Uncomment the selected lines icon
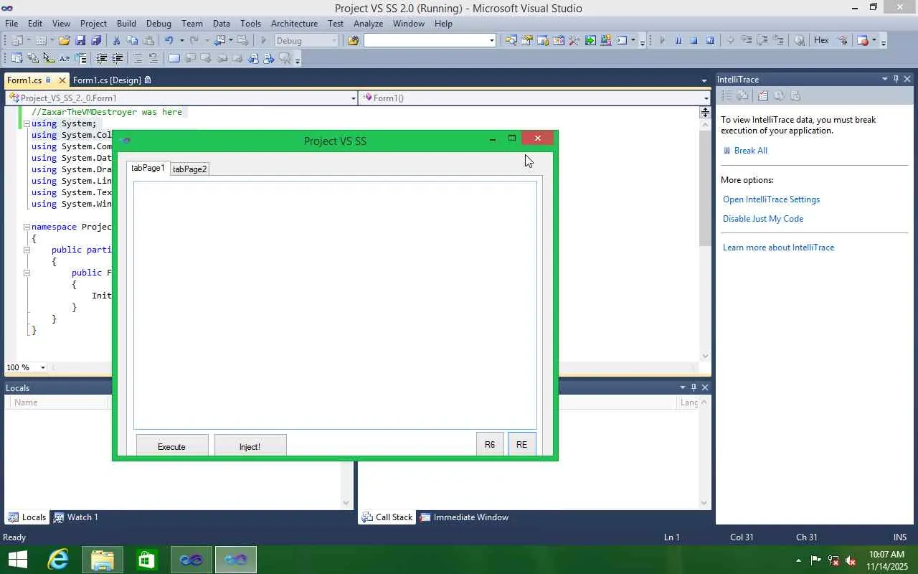The image size is (918, 574). coord(153,58)
